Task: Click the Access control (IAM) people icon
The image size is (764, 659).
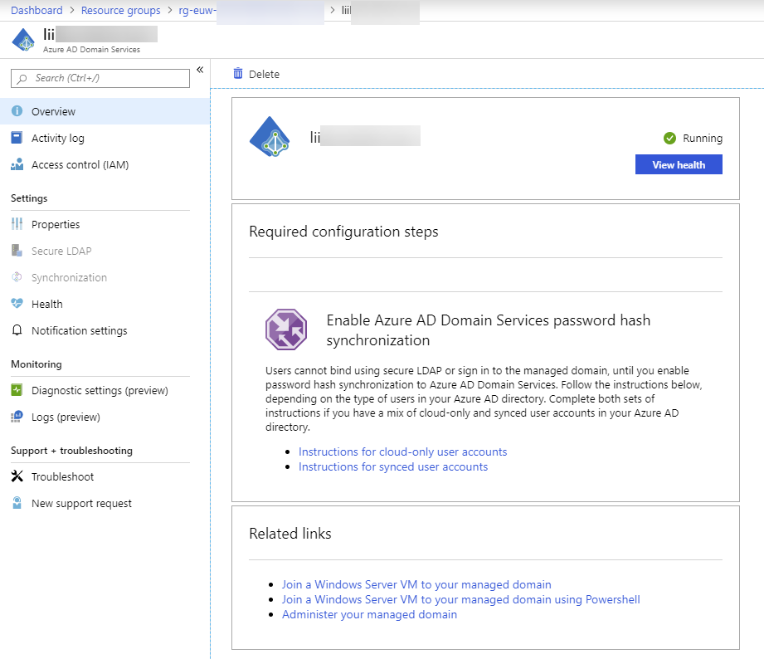Action: click(x=17, y=164)
